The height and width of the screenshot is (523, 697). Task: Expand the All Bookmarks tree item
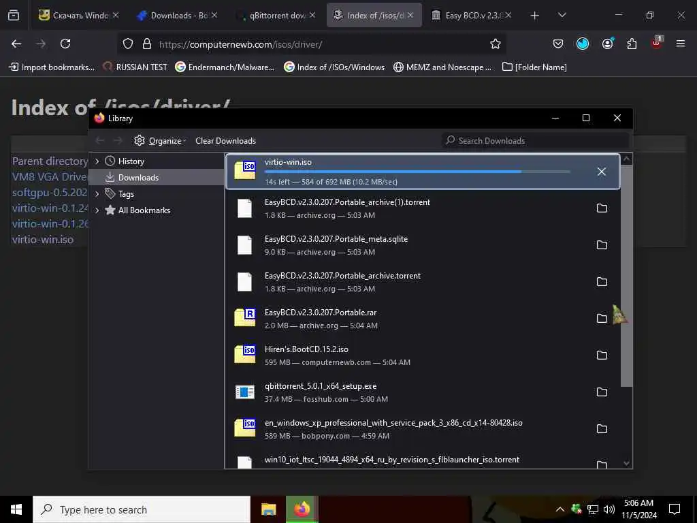(97, 210)
